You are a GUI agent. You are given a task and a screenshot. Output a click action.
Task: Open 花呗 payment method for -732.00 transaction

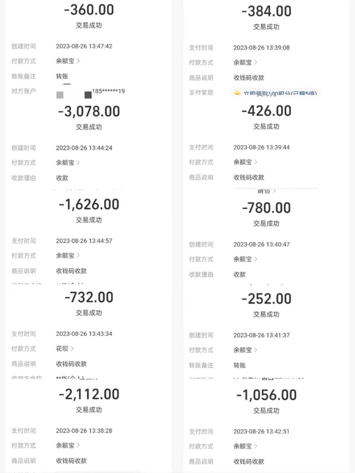[x=65, y=349]
